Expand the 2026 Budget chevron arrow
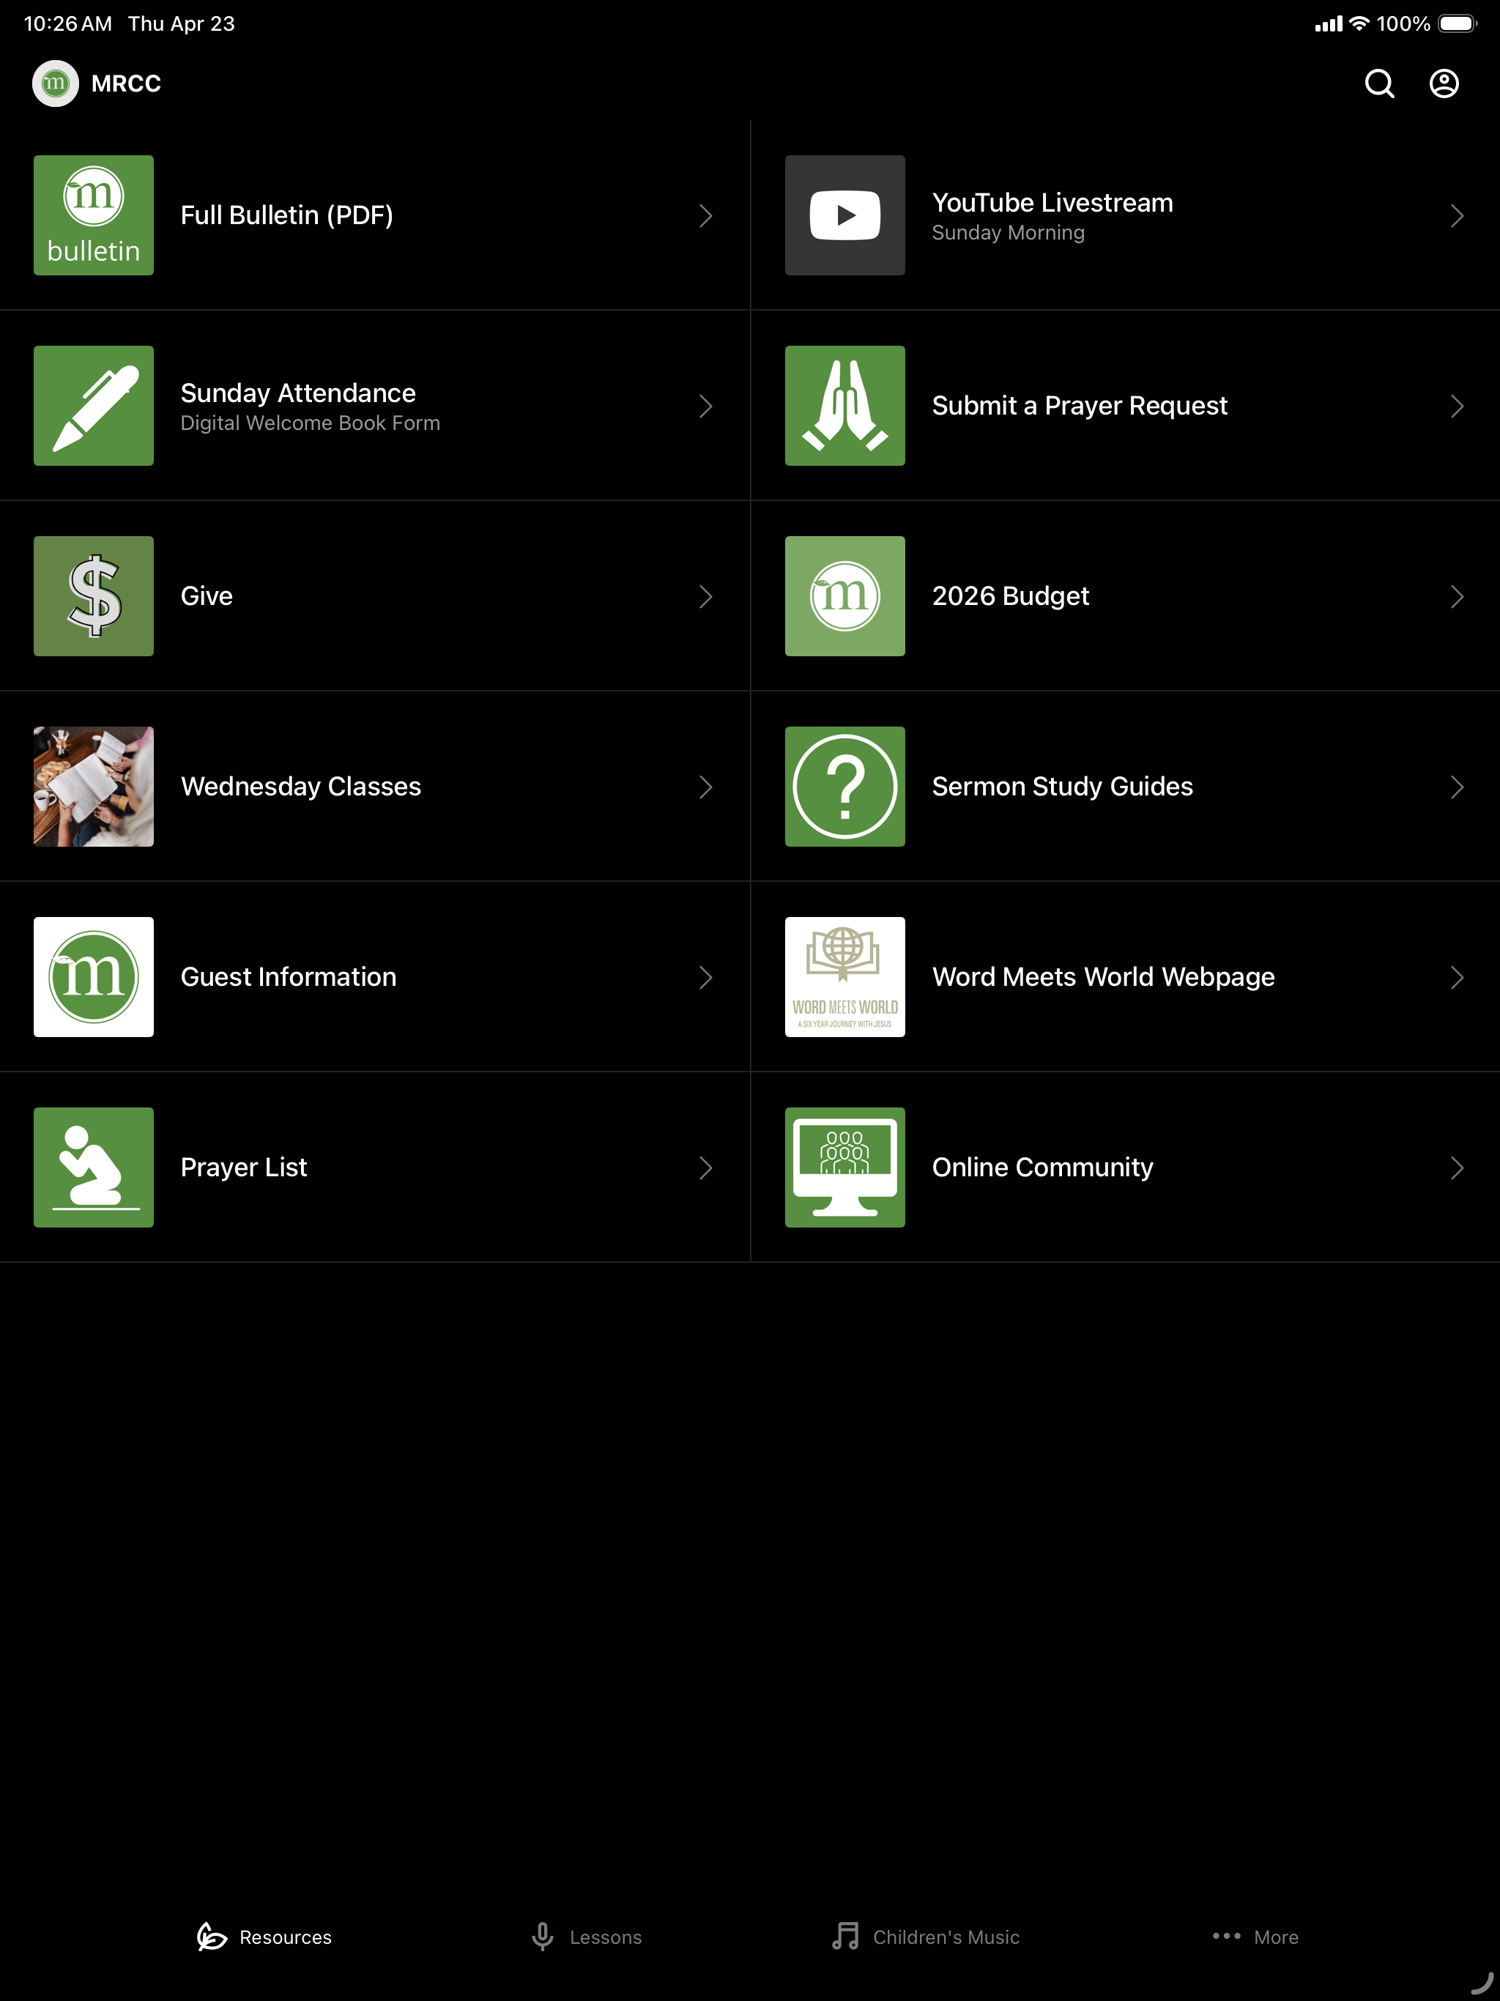The image size is (1500, 2001). click(x=1457, y=596)
